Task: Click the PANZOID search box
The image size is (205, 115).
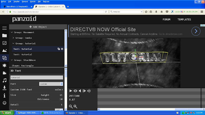Action: (126, 12)
